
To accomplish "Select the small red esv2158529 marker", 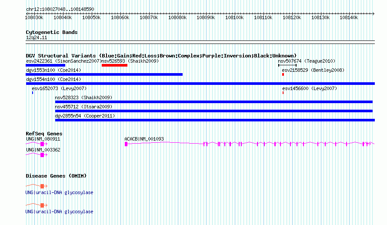I will (x=283, y=74).
